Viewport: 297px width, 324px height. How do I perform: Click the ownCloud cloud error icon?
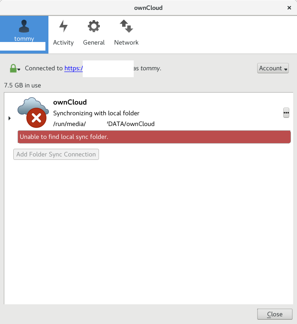(33, 113)
